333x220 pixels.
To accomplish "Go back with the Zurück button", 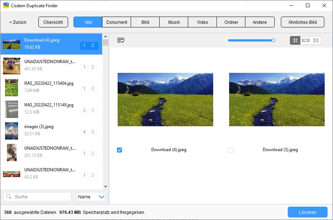I will [x=17, y=22].
